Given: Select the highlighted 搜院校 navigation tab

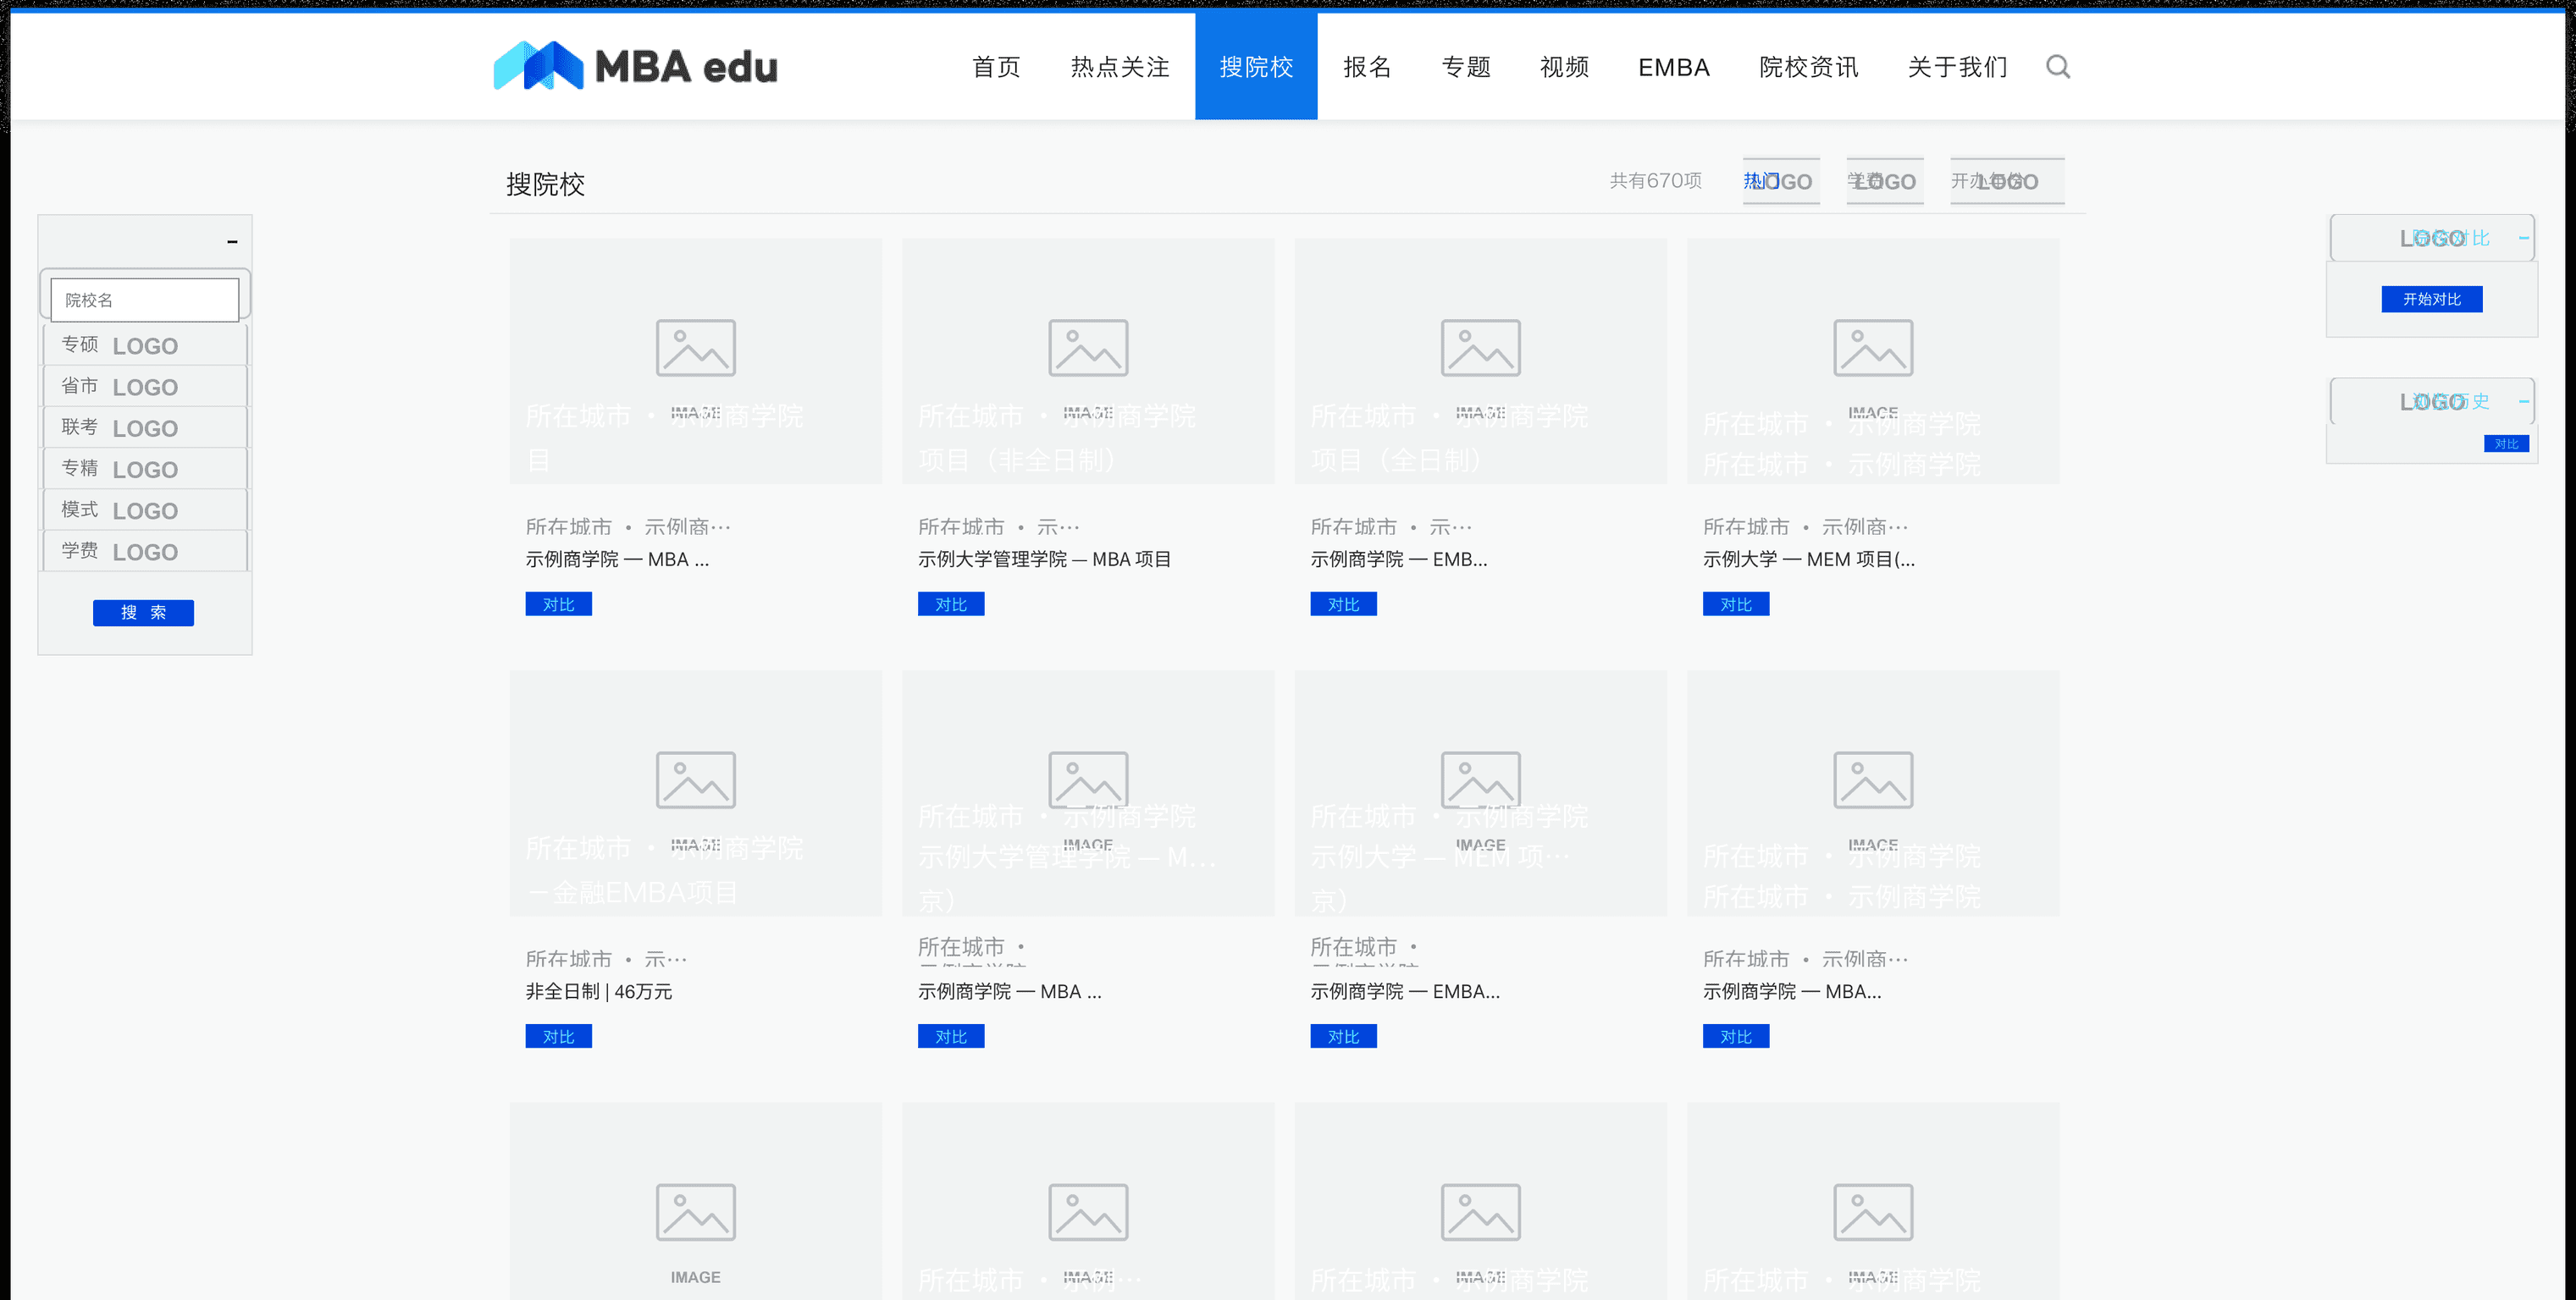Looking at the screenshot, I should 1256,66.
